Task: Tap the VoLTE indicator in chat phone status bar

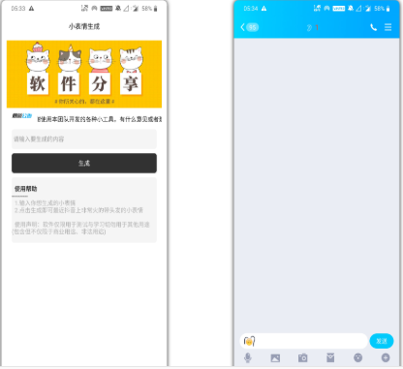Action: click(x=339, y=9)
